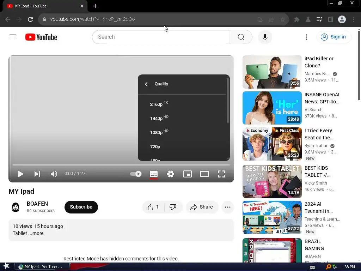Toggle subtitles closed captions button

click(154, 174)
